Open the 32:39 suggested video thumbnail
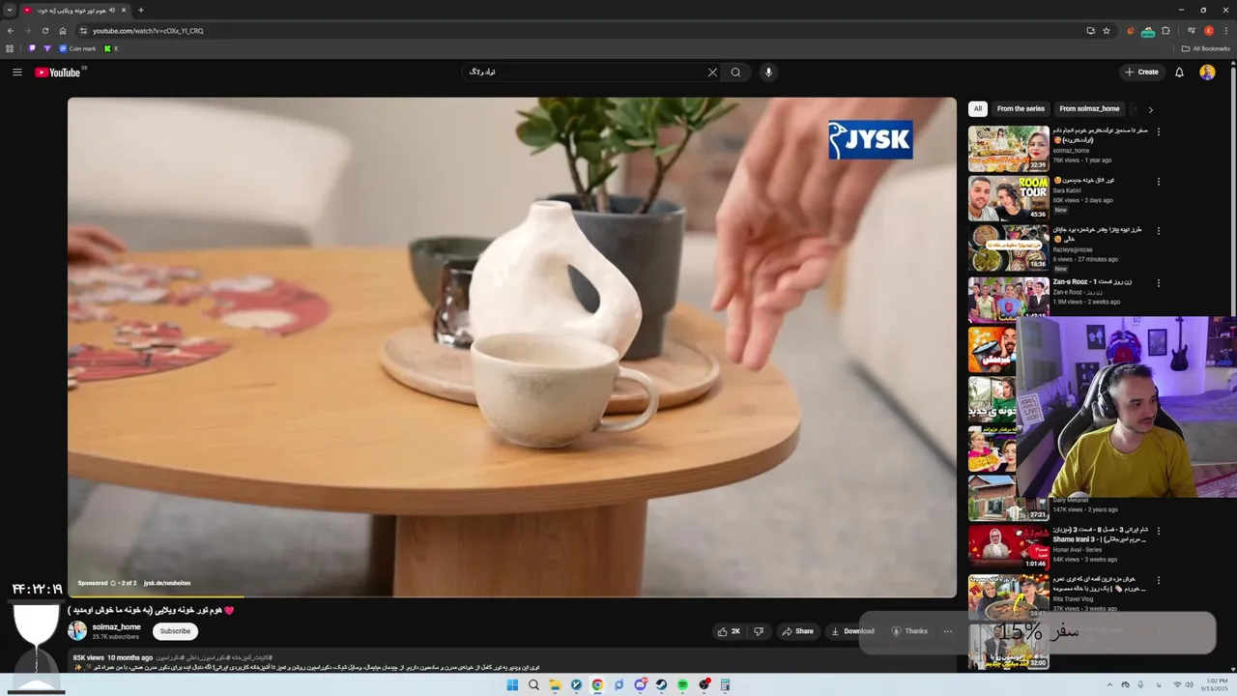The image size is (1237, 696). point(1009,149)
